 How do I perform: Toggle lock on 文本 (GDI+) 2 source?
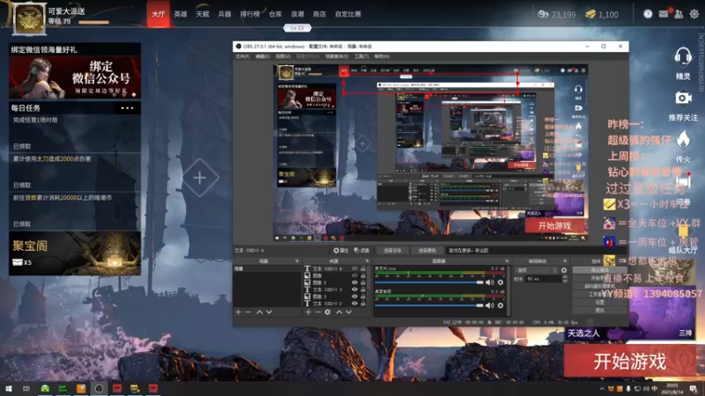[x=363, y=304]
